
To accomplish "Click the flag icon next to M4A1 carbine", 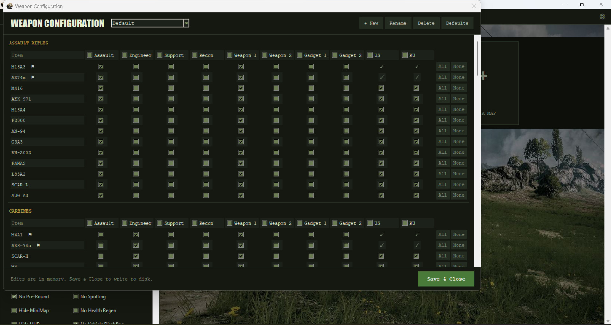I will click(30, 235).
